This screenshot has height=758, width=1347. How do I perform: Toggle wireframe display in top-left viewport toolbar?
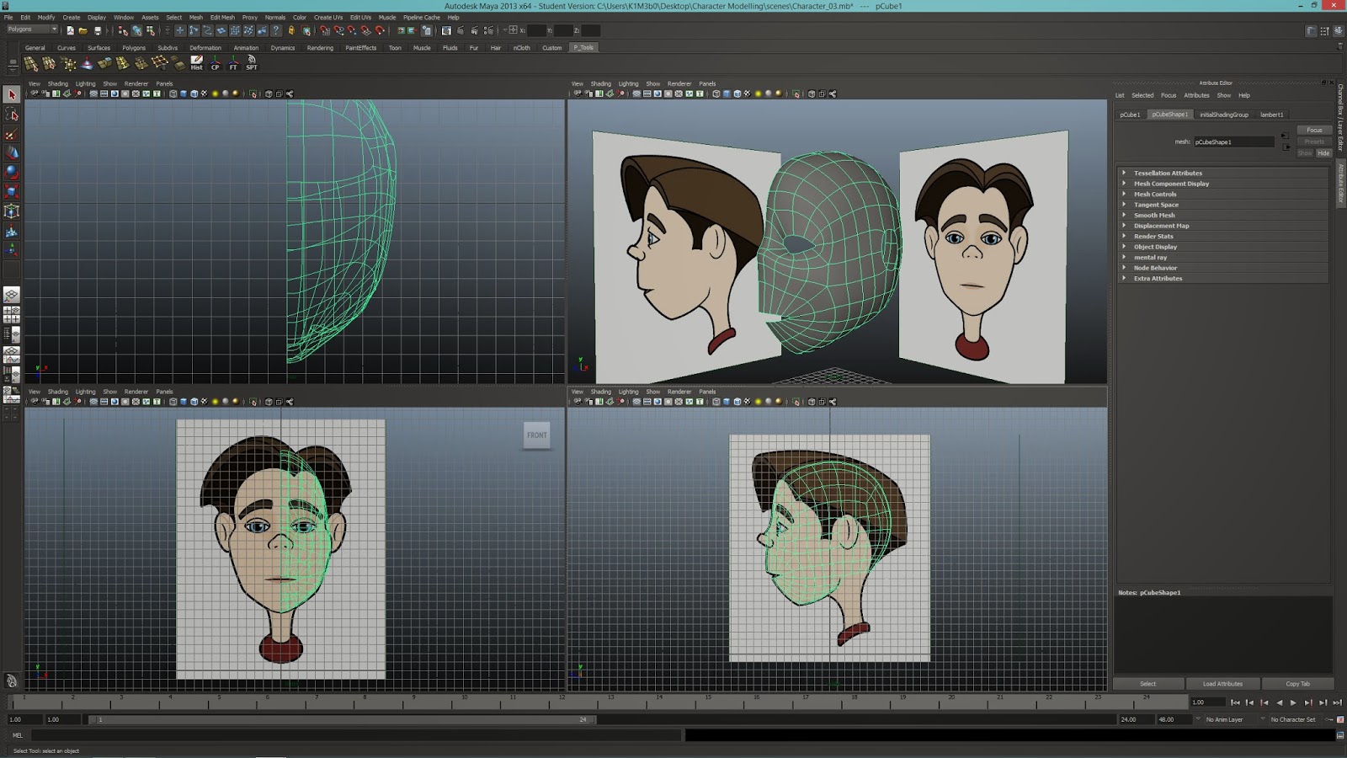(173, 93)
